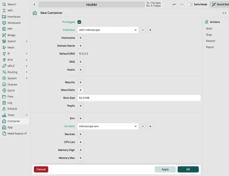This screenshot has width=229, height=176.
Task: Open the Queues icon in sidebar
Action: (4, 84)
